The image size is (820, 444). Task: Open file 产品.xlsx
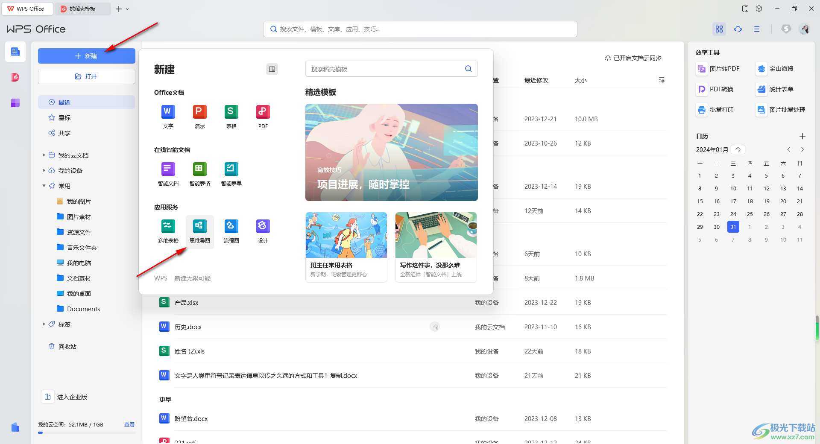[x=186, y=302]
